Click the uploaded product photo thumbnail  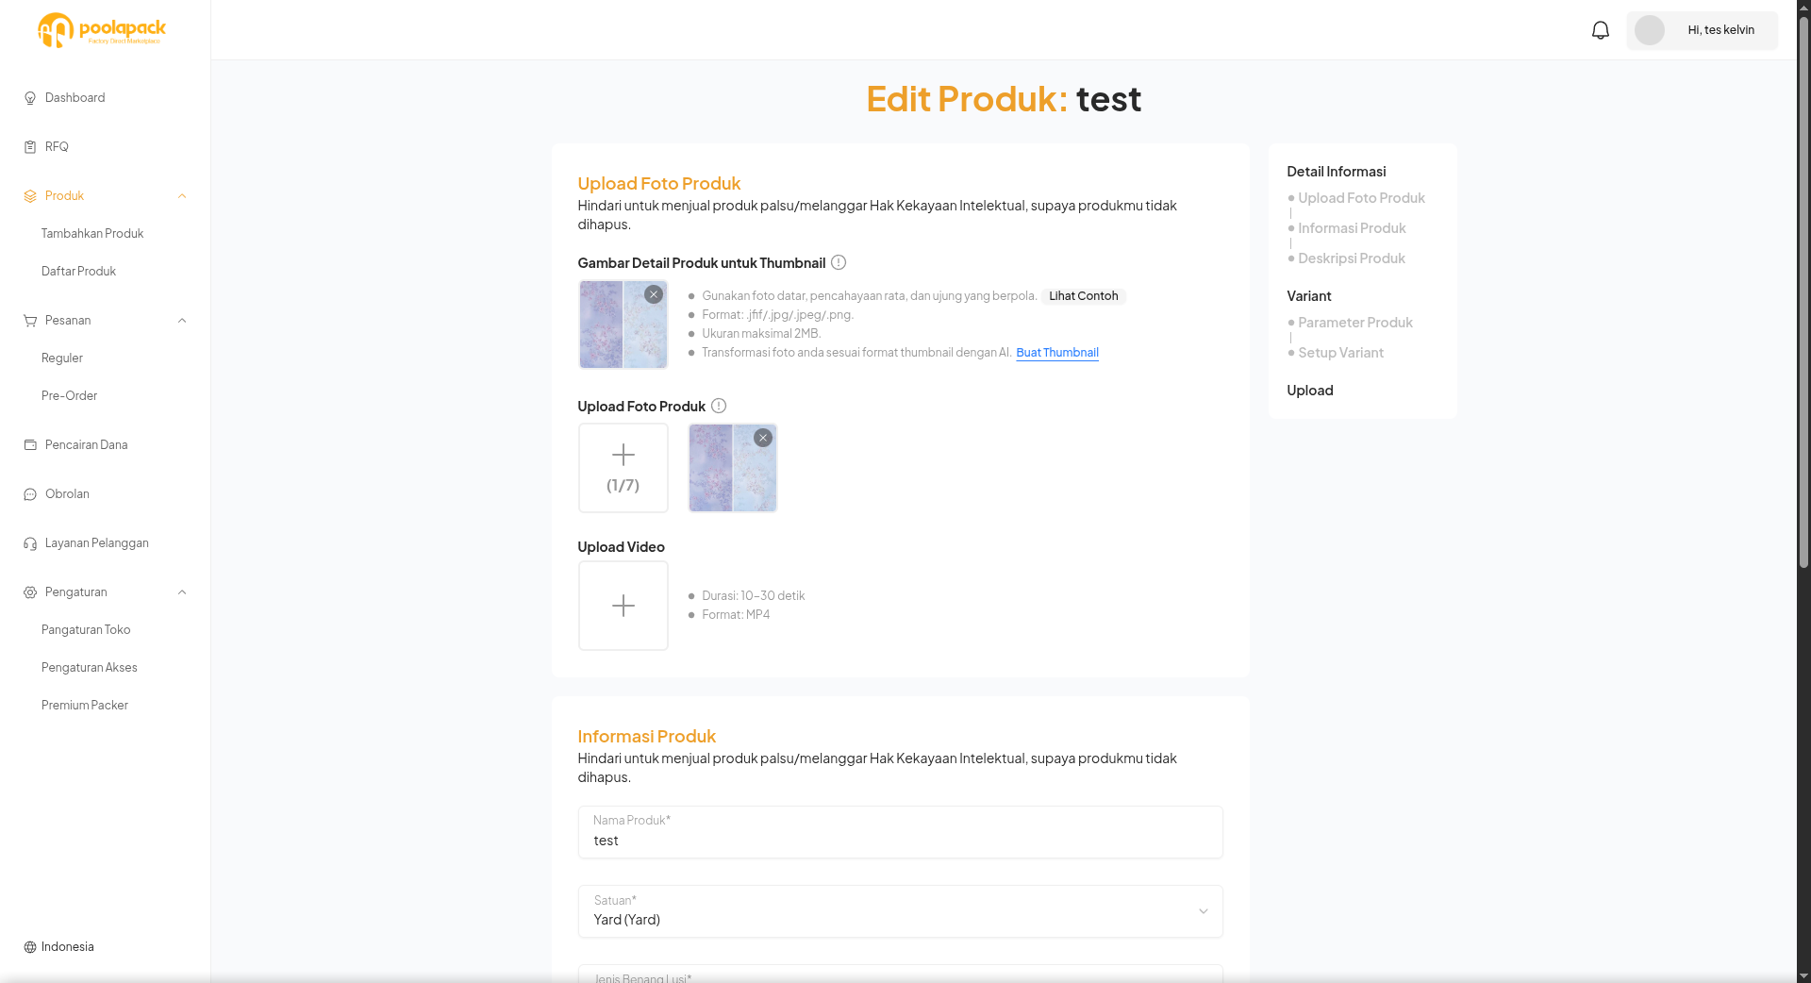732,468
